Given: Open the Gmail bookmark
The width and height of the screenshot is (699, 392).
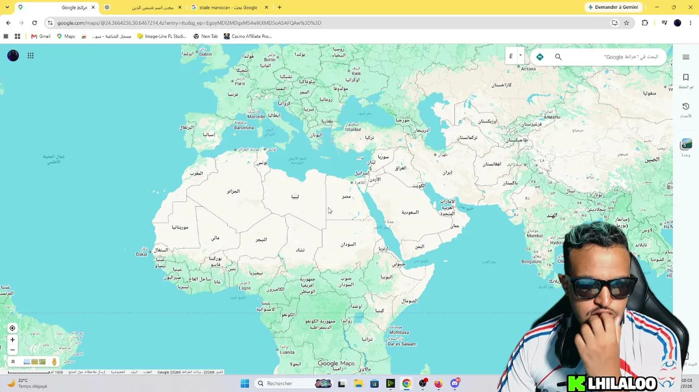Looking at the screenshot, I should [x=41, y=36].
